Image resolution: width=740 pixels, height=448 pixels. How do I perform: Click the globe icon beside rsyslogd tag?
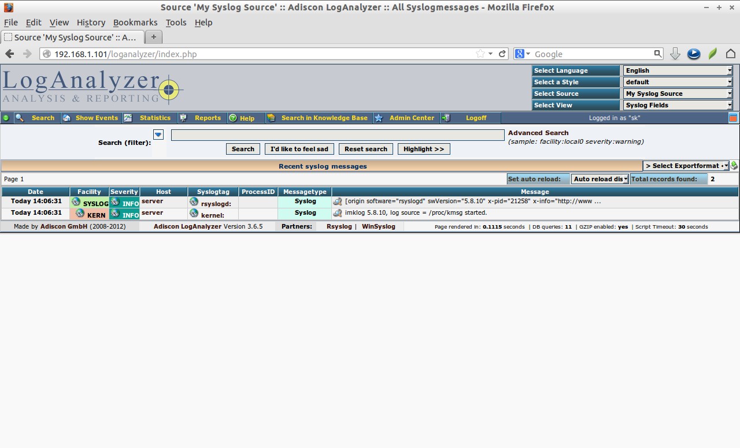194,202
